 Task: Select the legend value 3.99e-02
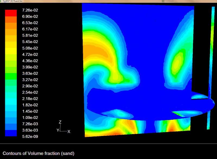tap(30, 67)
